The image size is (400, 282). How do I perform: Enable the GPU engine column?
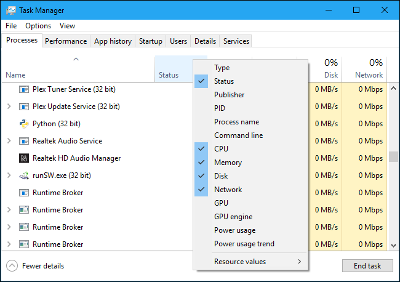[233, 217]
